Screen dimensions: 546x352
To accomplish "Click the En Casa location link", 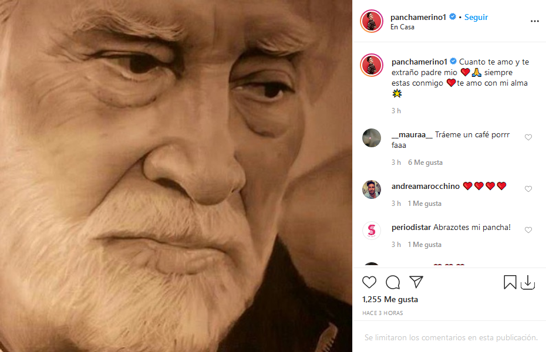I will coord(403,27).
